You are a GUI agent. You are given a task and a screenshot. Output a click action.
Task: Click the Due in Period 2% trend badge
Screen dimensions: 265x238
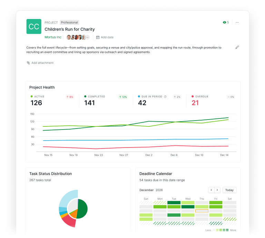[177, 97]
